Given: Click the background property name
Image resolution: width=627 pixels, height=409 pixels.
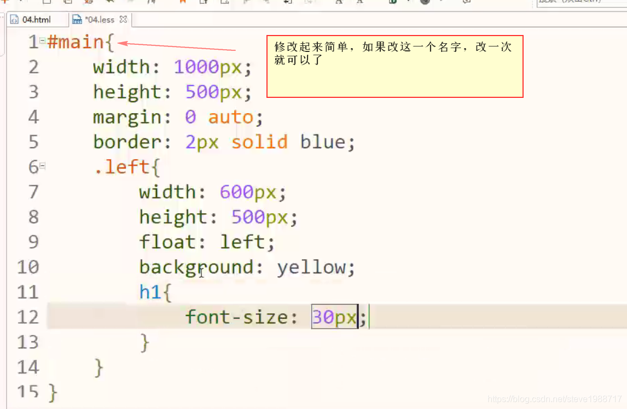Looking at the screenshot, I should (x=196, y=267).
